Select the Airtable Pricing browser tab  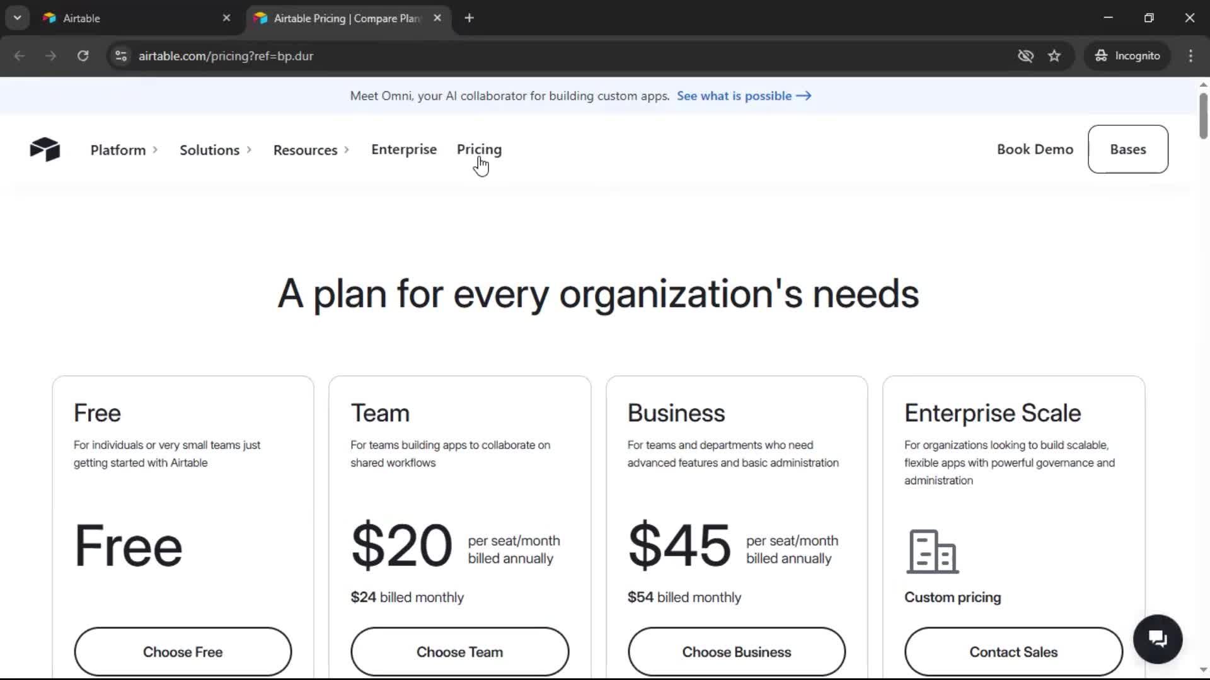[x=348, y=18]
